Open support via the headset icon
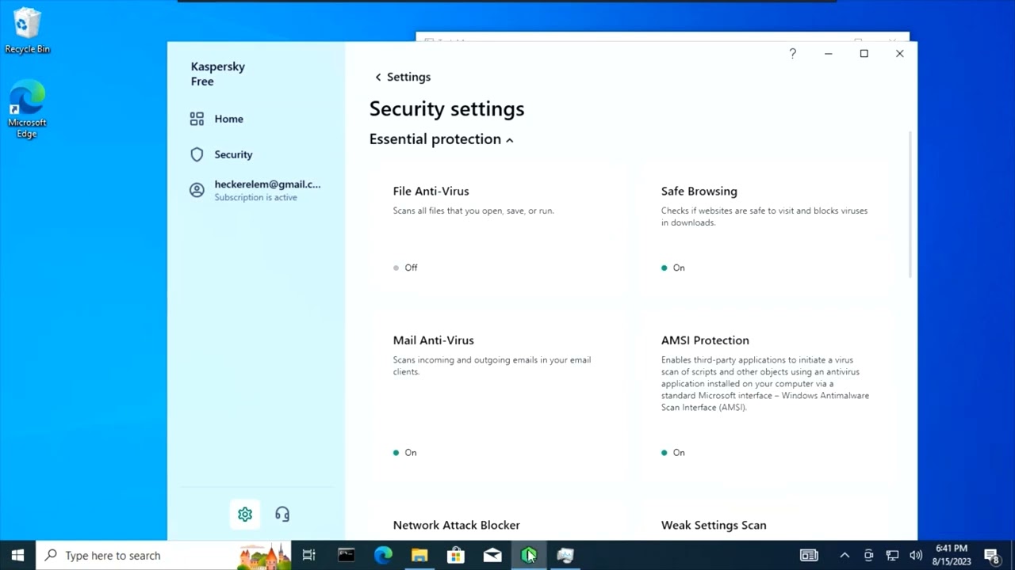This screenshot has width=1015, height=570. click(282, 515)
